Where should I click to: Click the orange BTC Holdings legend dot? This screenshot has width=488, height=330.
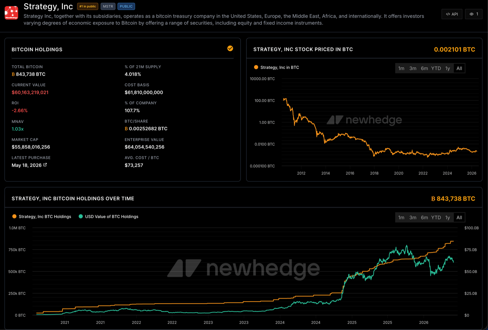pos(14,216)
